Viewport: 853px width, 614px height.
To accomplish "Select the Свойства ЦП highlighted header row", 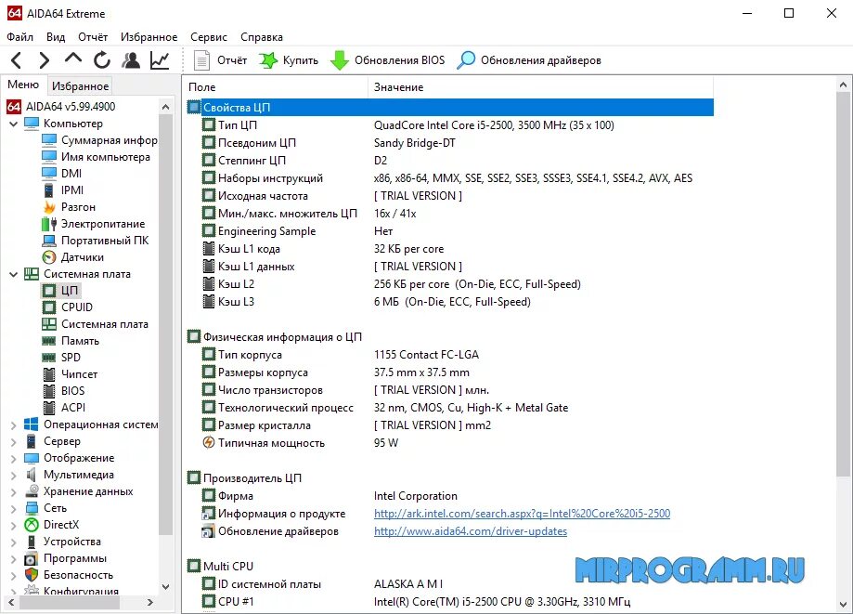I will 450,107.
